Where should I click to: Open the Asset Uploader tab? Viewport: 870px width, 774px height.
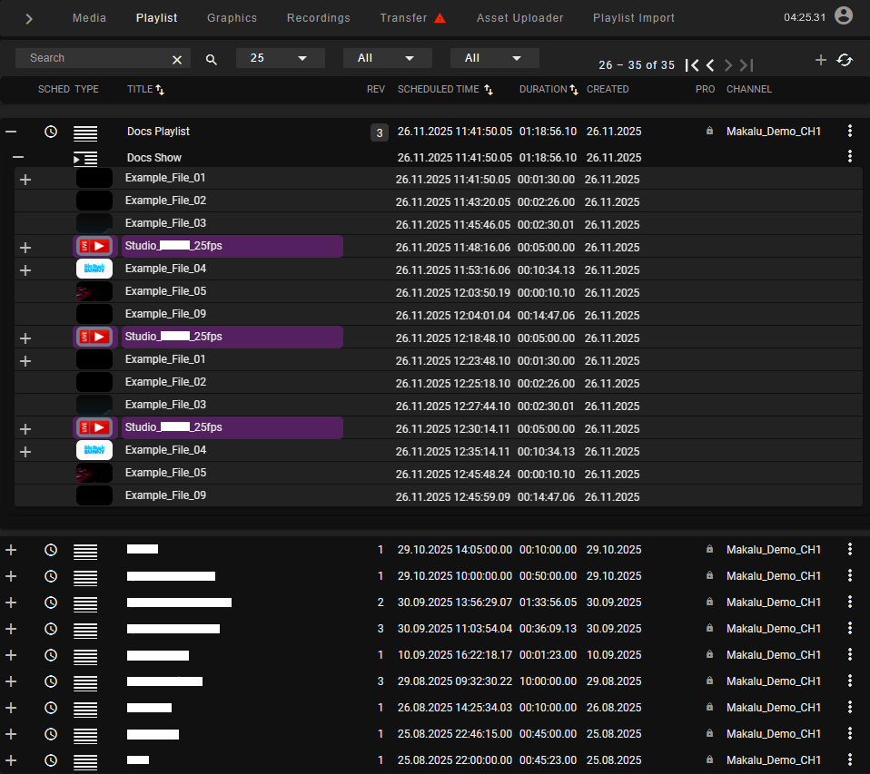click(x=519, y=18)
